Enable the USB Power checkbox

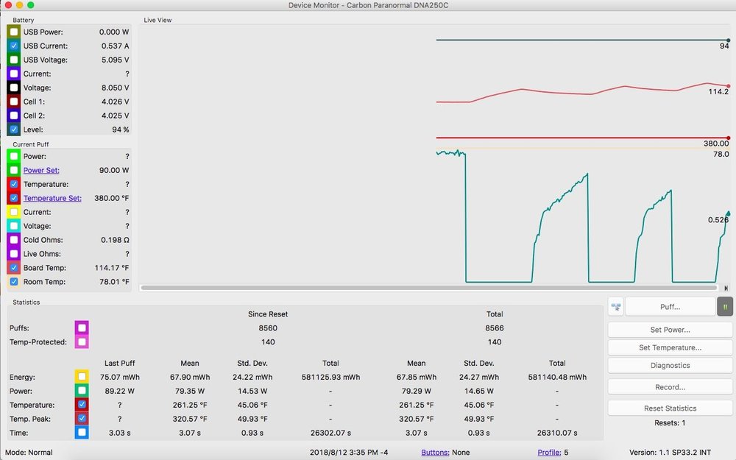(x=14, y=32)
